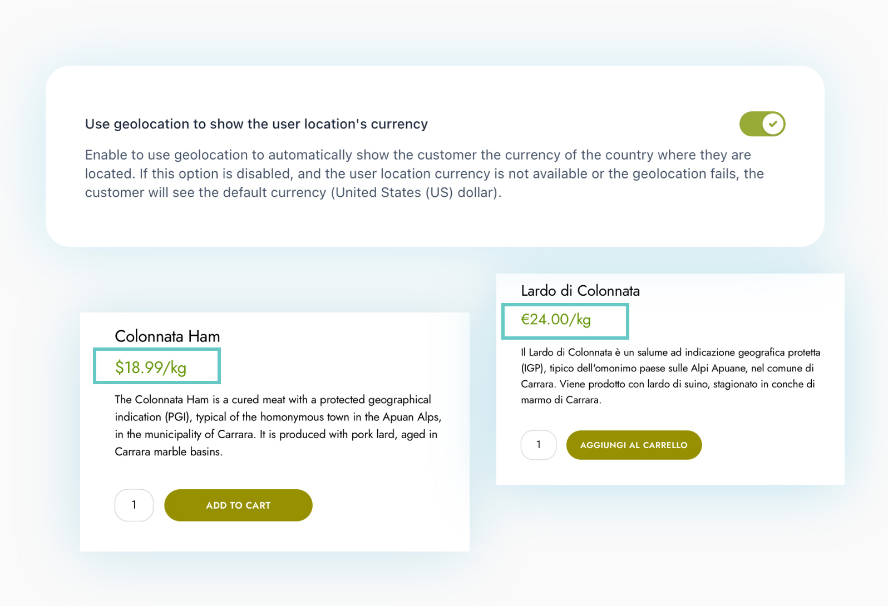The height and width of the screenshot is (606, 888).
Task: Open the Colonnata Ham product title
Action: pos(167,336)
